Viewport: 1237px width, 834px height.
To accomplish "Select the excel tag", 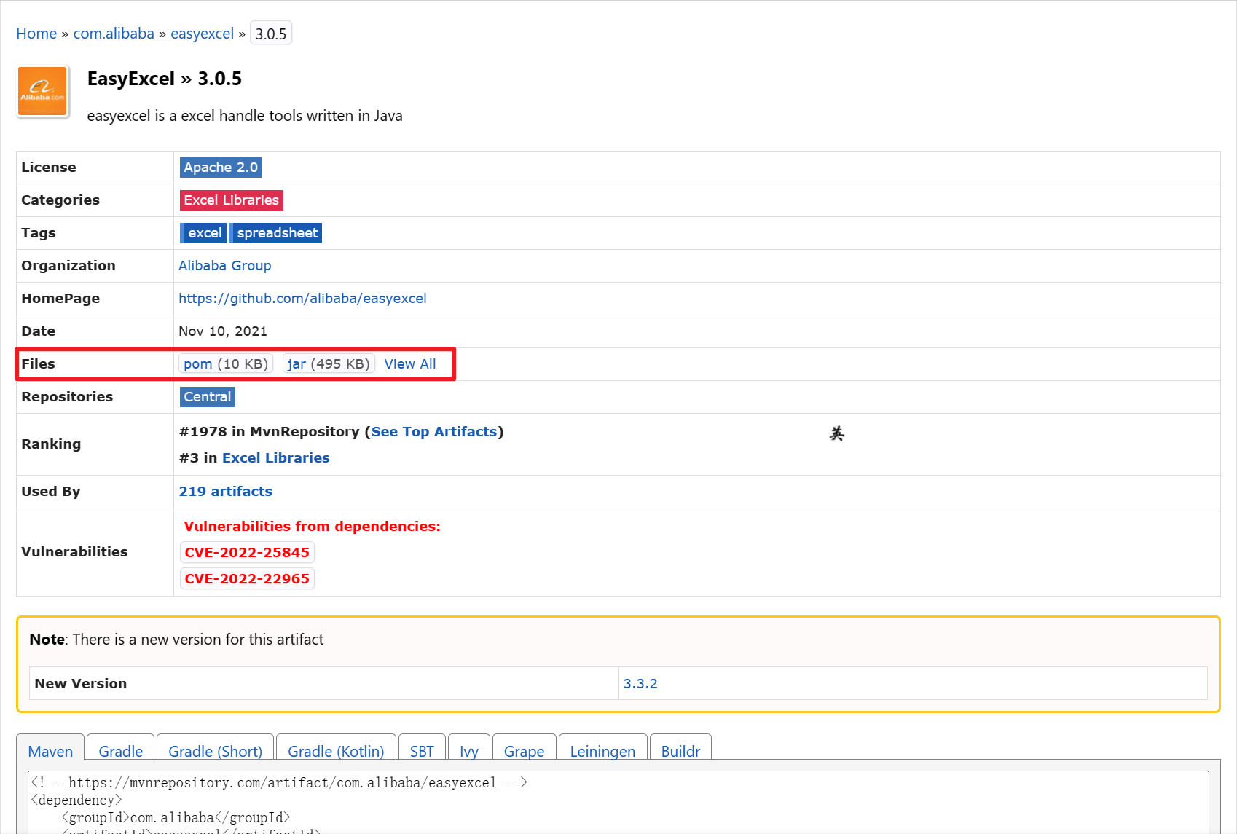I will (203, 233).
